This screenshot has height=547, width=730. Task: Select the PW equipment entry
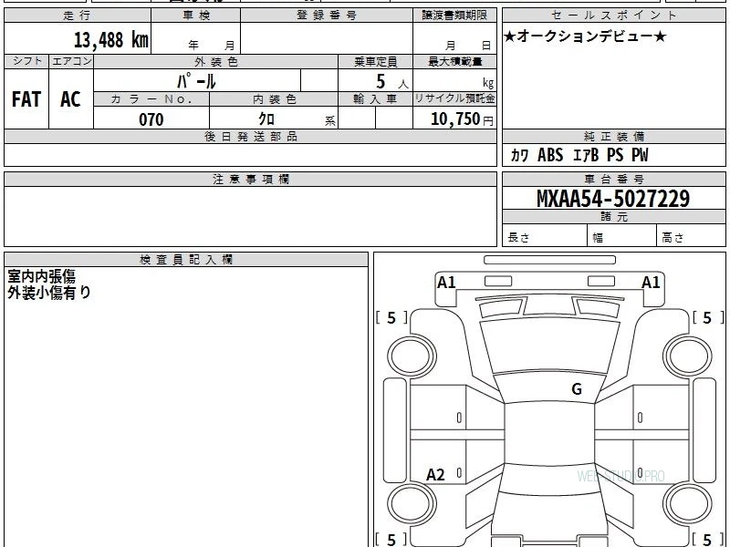(640, 155)
